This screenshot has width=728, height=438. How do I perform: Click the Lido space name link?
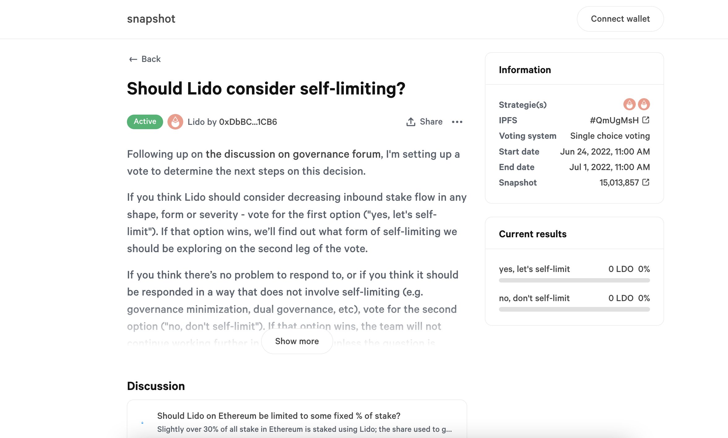click(x=196, y=122)
